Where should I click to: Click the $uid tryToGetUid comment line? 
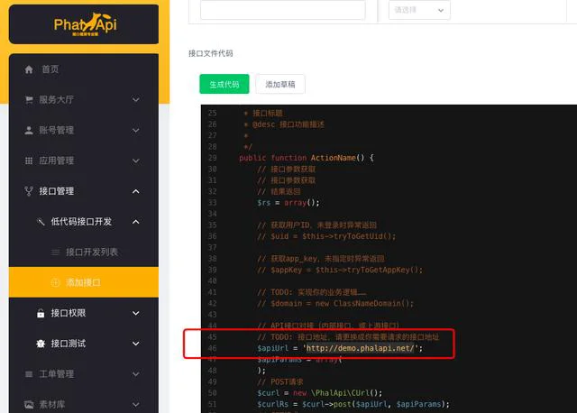coord(326,236)
